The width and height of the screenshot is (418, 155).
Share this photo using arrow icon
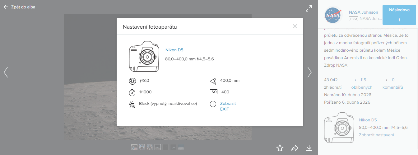click(x=295, y=148)
